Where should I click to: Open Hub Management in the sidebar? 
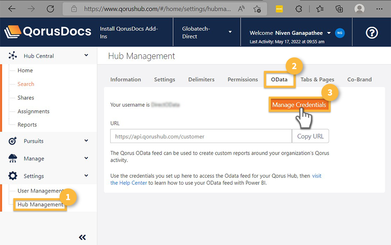pos(40,204)
